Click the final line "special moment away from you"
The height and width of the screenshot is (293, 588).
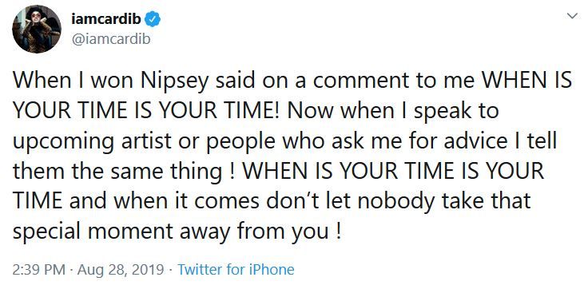(x=177, y=232)
